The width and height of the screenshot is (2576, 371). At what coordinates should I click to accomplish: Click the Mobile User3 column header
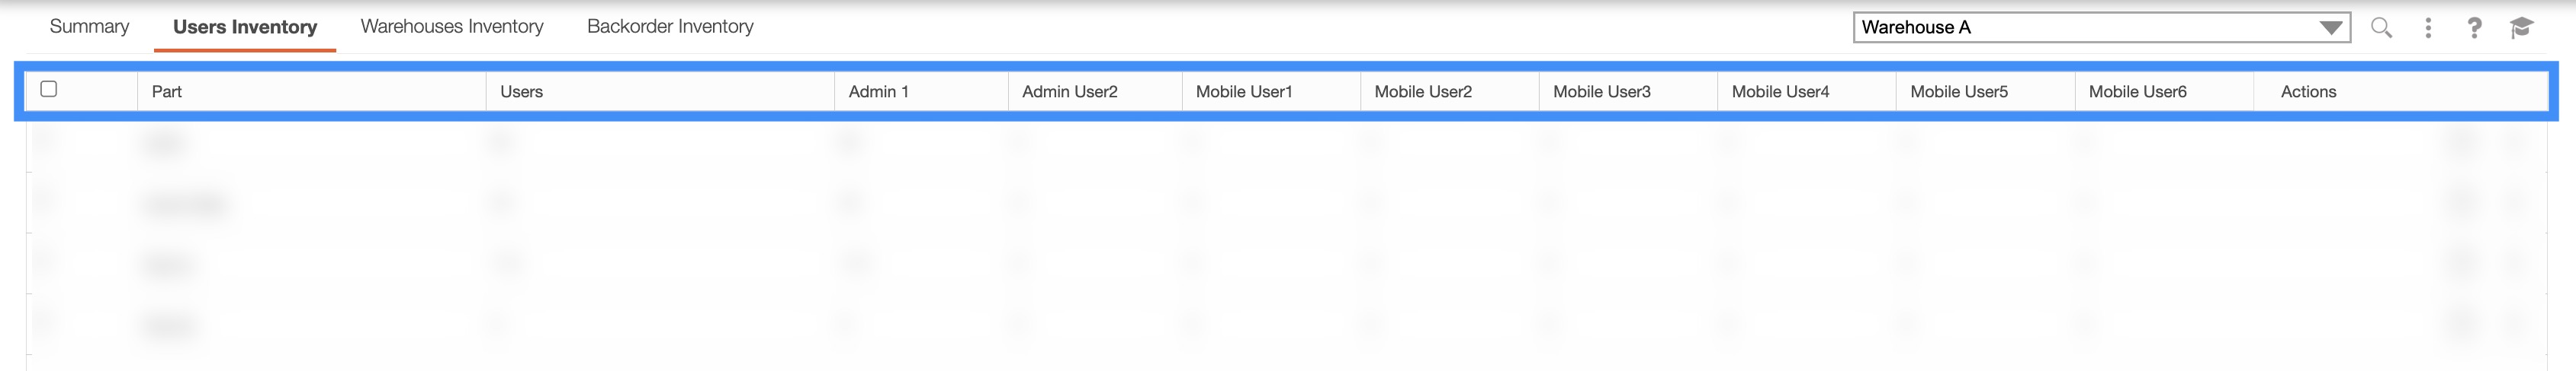(x=1602, y=92)
